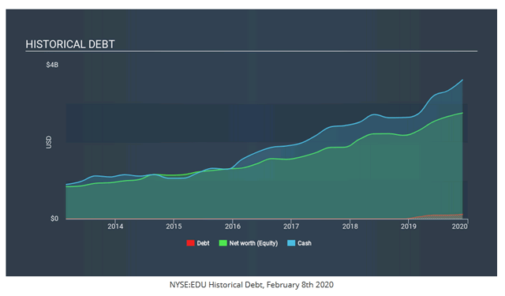The width and height of the screenshot is (505, 296).
Task: Select the 2016 x-axis label
Action: click(233, 227)
